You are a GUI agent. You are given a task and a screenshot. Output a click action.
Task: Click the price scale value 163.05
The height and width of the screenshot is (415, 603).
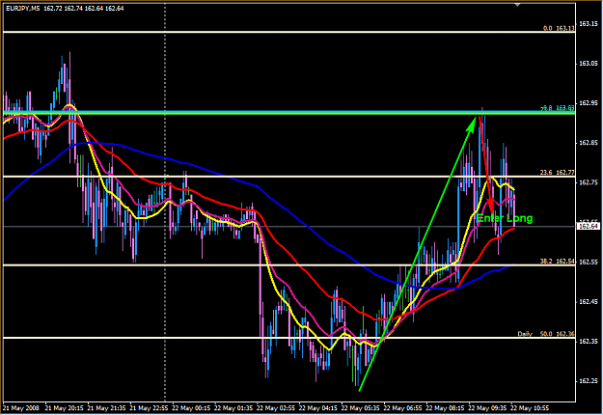click(589, 63)
